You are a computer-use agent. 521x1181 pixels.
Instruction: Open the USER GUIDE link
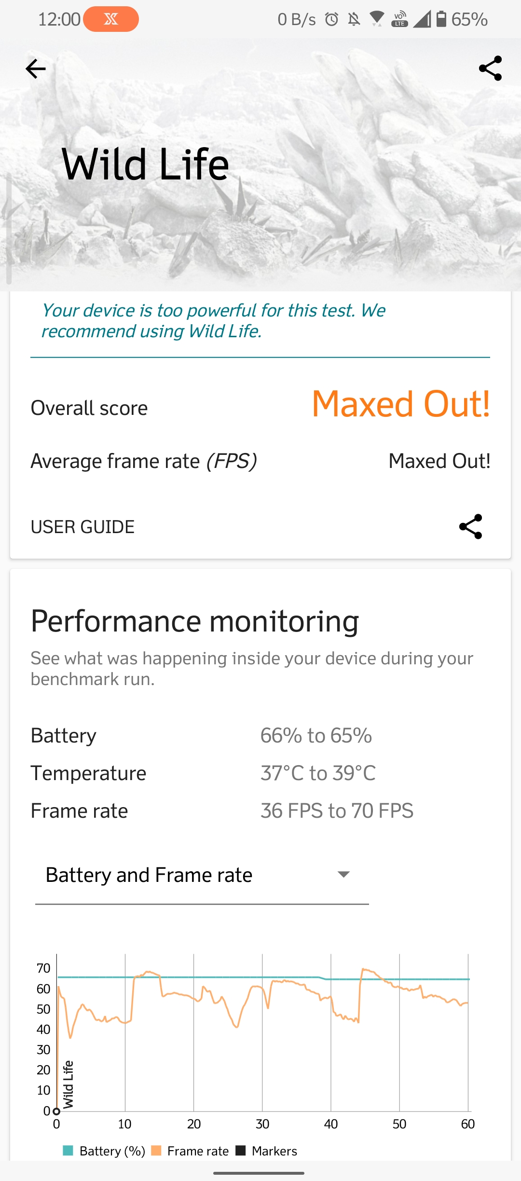pyautogui.click(x=82, y=527)
